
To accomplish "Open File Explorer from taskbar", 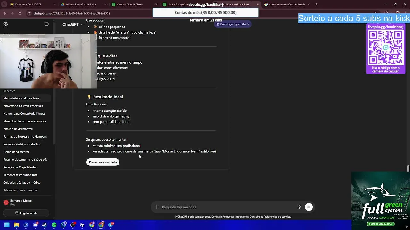I will pyautogui.click(x=16, y=225).
